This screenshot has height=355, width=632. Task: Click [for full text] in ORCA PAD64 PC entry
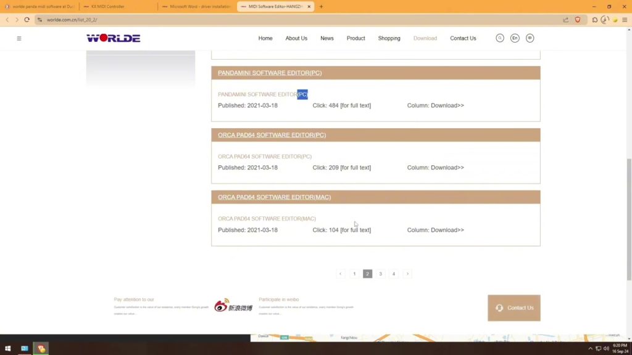pos(355,168)
